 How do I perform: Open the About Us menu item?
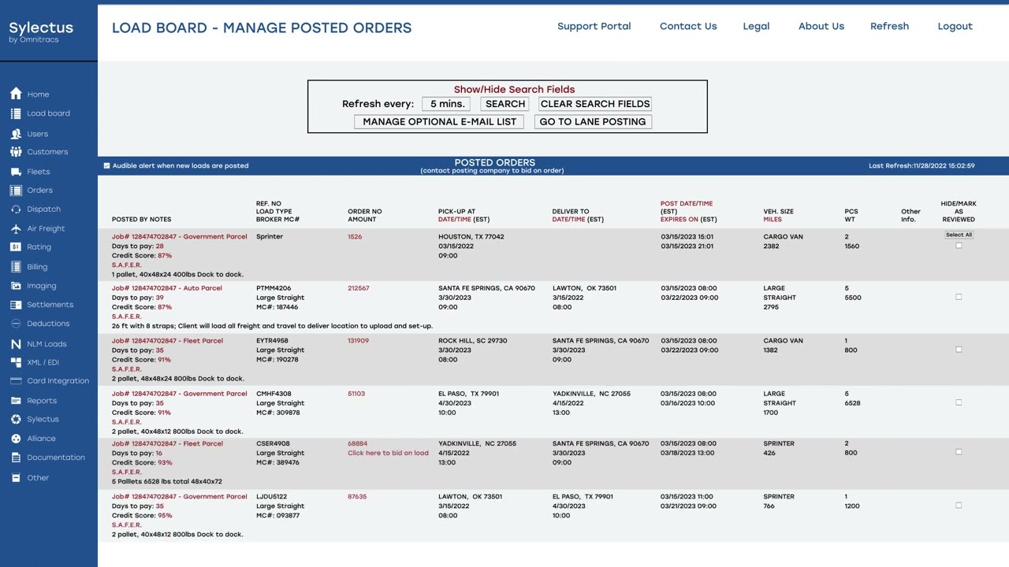point(821,26)
